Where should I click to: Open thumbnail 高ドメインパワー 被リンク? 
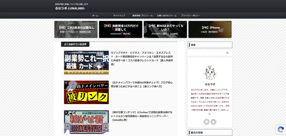(86, 92)
